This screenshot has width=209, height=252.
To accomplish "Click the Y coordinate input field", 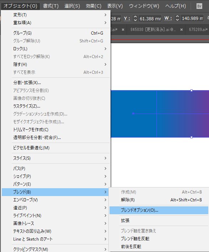I will [150, 19].
